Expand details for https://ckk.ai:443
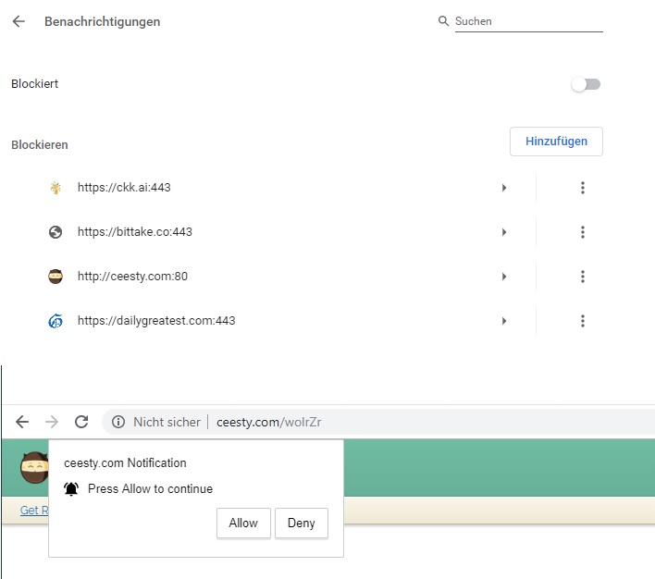 tap(504, 188)
